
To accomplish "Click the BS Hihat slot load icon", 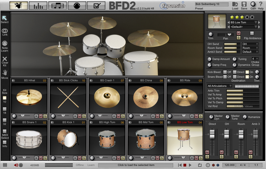I will tap(13, 80).
